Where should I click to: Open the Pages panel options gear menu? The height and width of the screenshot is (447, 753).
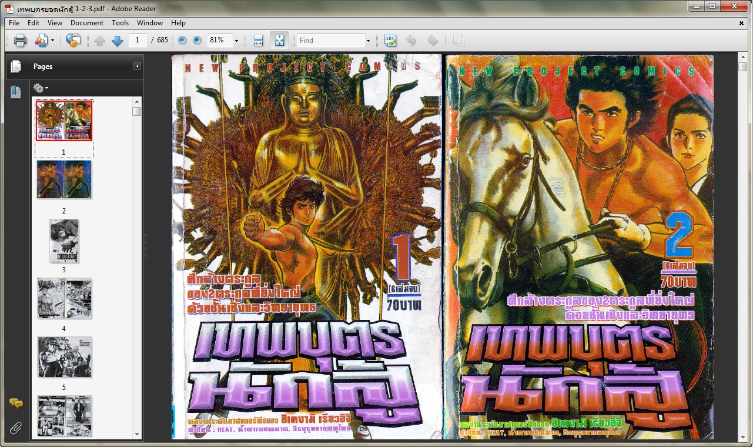click(41, 88)
